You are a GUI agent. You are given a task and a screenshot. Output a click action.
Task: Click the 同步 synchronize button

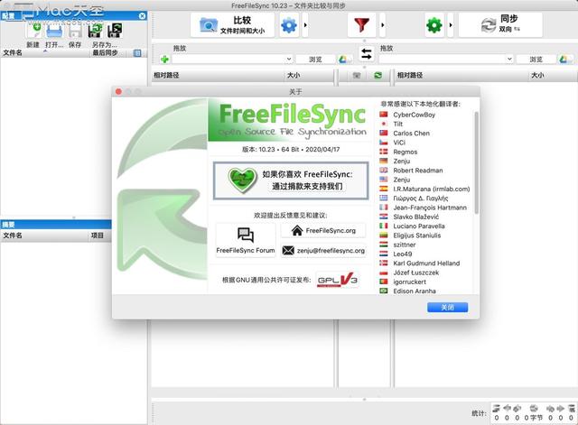tap(500, 25)
